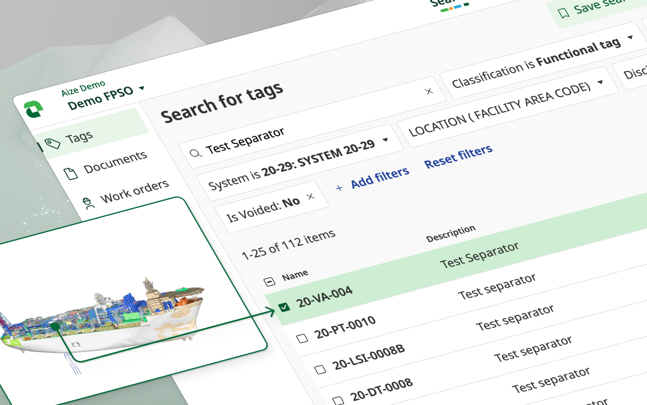The width and height of the screenshot is (647, 405).
Task: Clear the Test Separator search text
Action: tap(429, 91)
